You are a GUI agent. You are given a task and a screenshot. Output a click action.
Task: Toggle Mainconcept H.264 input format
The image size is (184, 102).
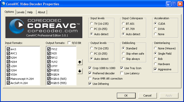8,79
